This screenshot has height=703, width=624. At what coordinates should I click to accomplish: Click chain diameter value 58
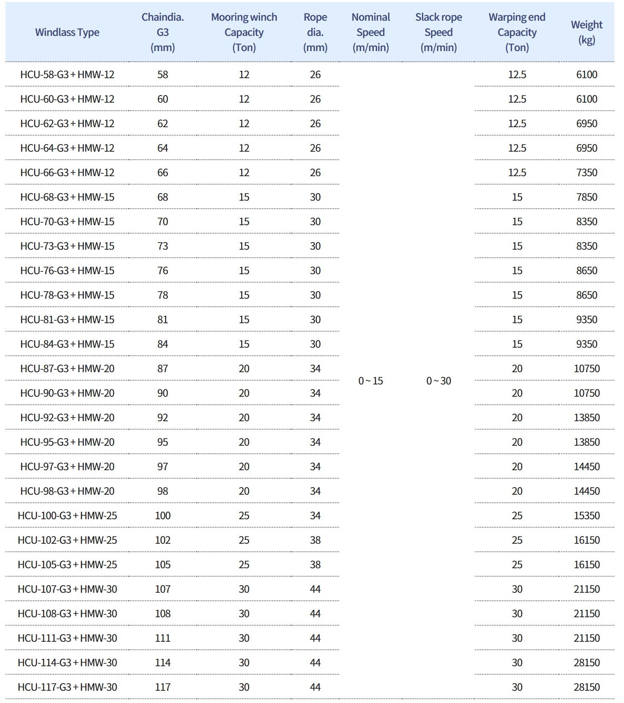(163, 75)
